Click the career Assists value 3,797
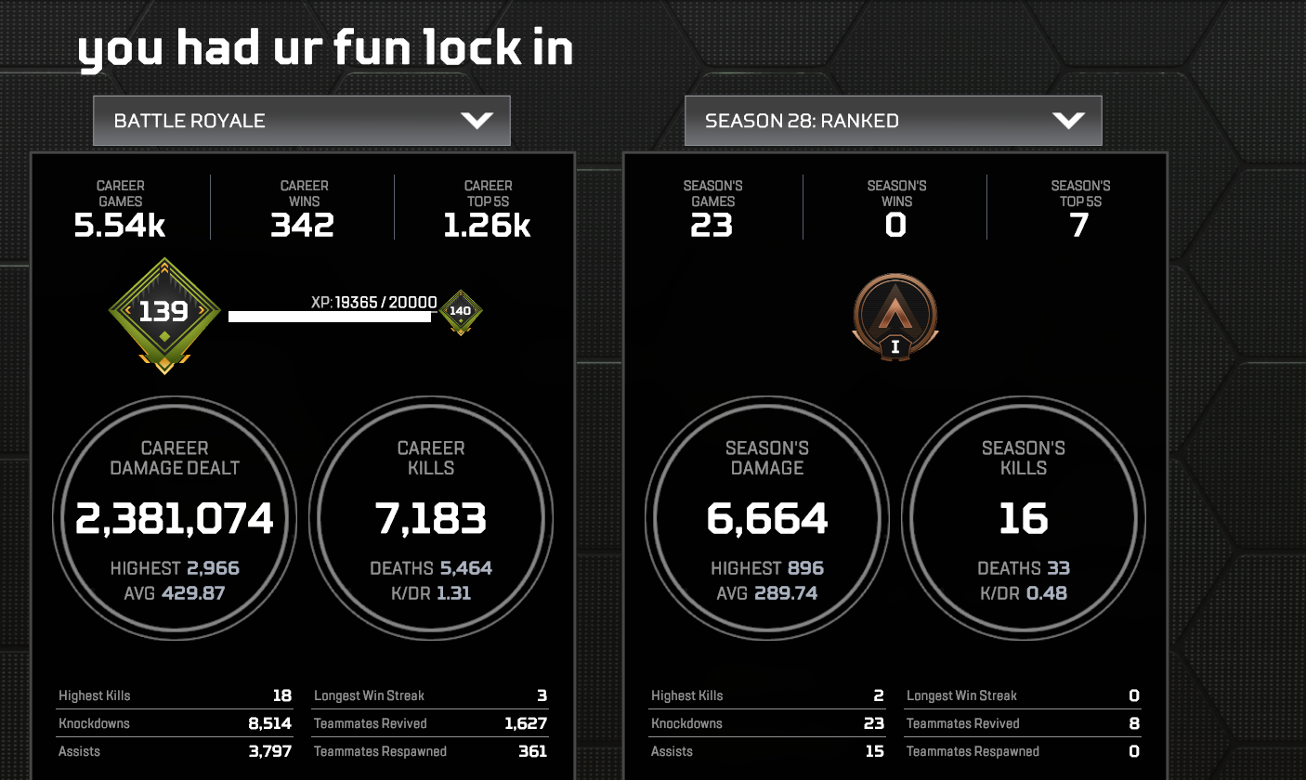Viewport: 1306px width, 780px height. point(271,751)
